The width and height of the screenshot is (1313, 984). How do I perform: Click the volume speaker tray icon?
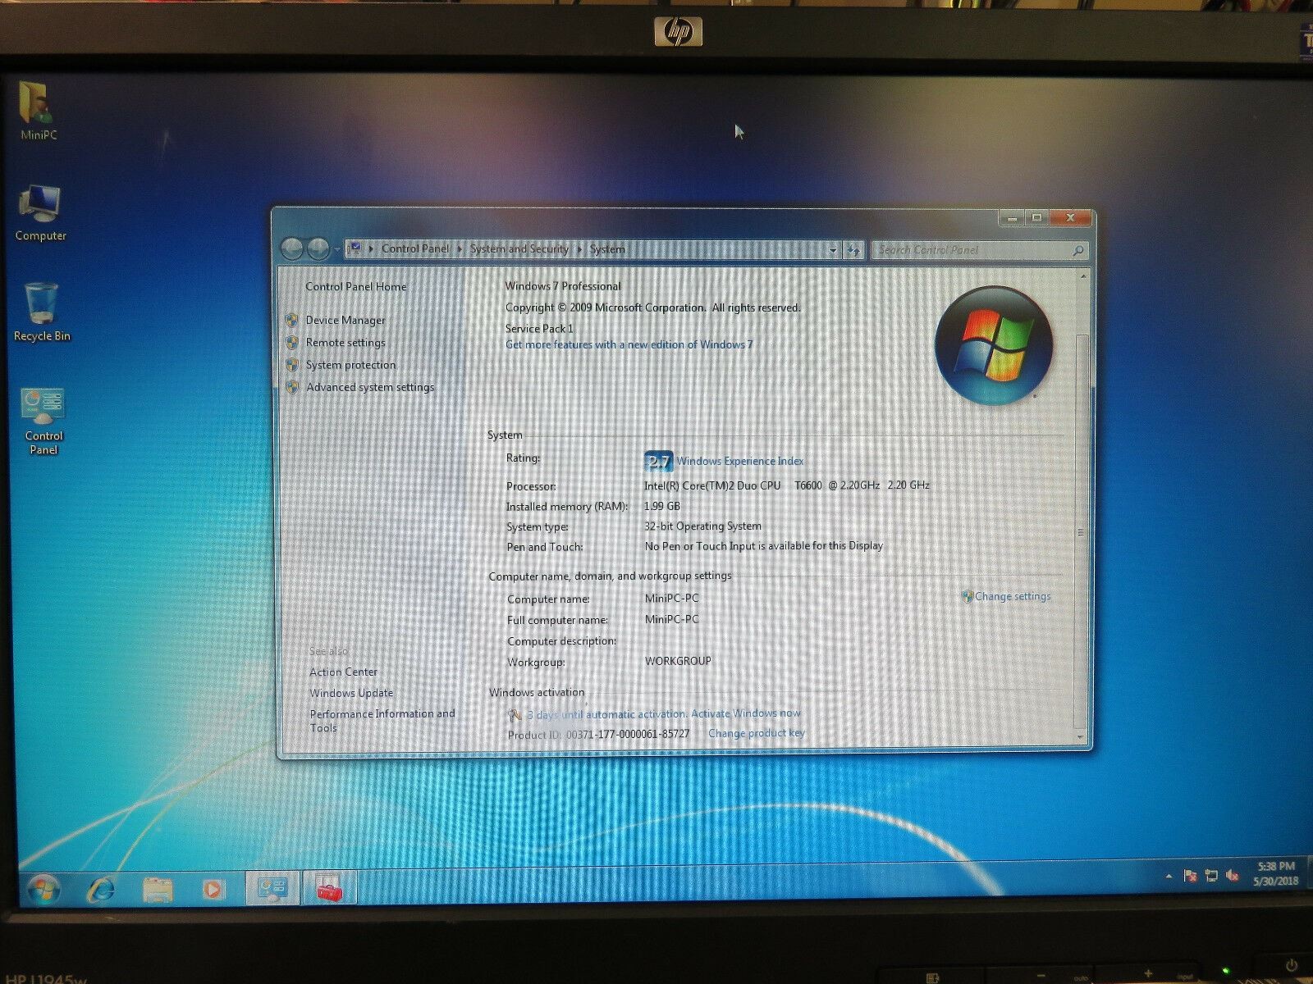click(x=1233, y=876)
